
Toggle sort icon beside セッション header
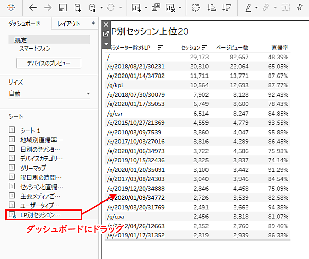(205, 47)
